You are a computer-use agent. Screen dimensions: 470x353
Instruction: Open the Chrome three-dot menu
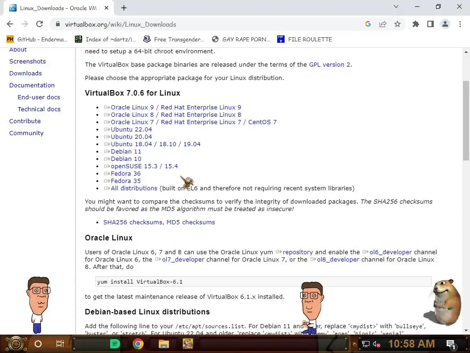[x=460, y=24]
